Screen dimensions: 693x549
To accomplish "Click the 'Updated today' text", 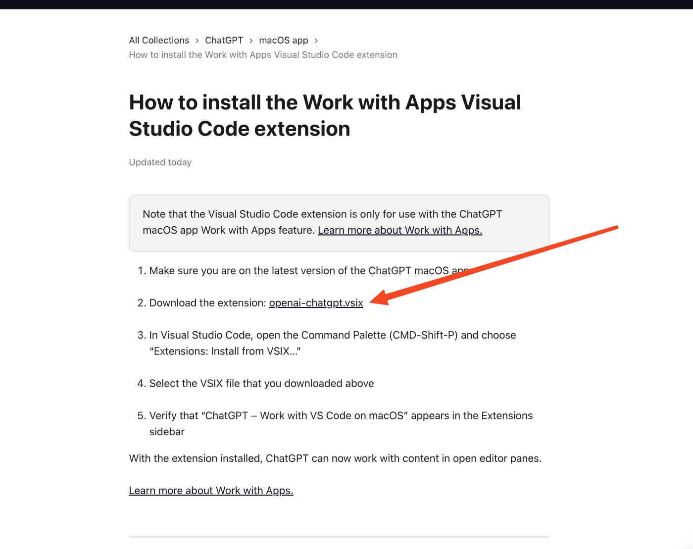I will click(x=160, y=162).
